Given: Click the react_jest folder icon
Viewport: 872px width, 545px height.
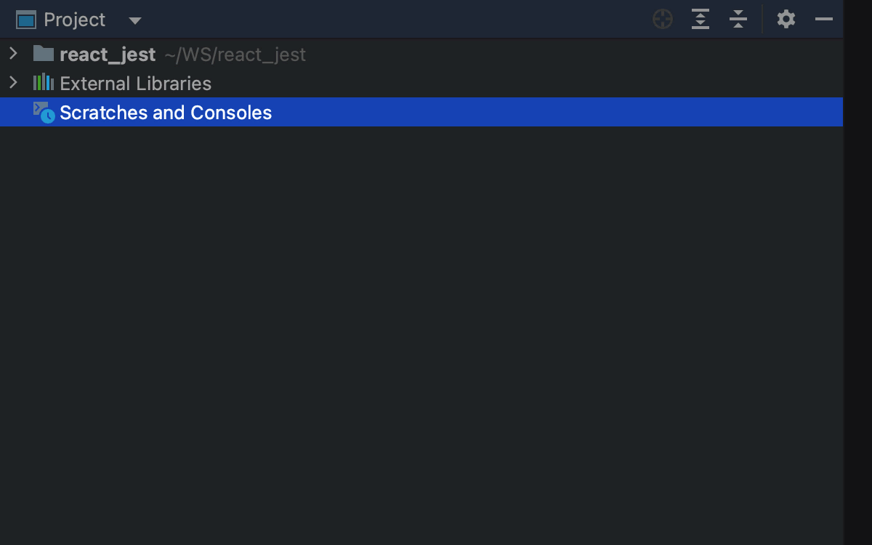Looking at the screenshot, I should pos(42,53).
